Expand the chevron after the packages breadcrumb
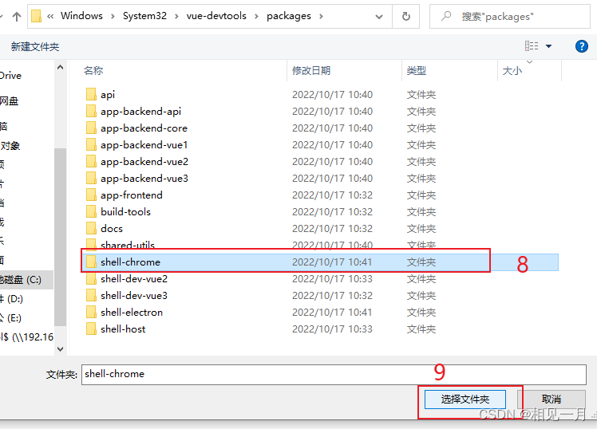Image resolution: width=597 pixels, height=429 pixels. pyautogui.click(x=321, y=17)
